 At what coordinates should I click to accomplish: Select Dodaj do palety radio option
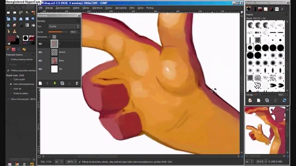11,93
